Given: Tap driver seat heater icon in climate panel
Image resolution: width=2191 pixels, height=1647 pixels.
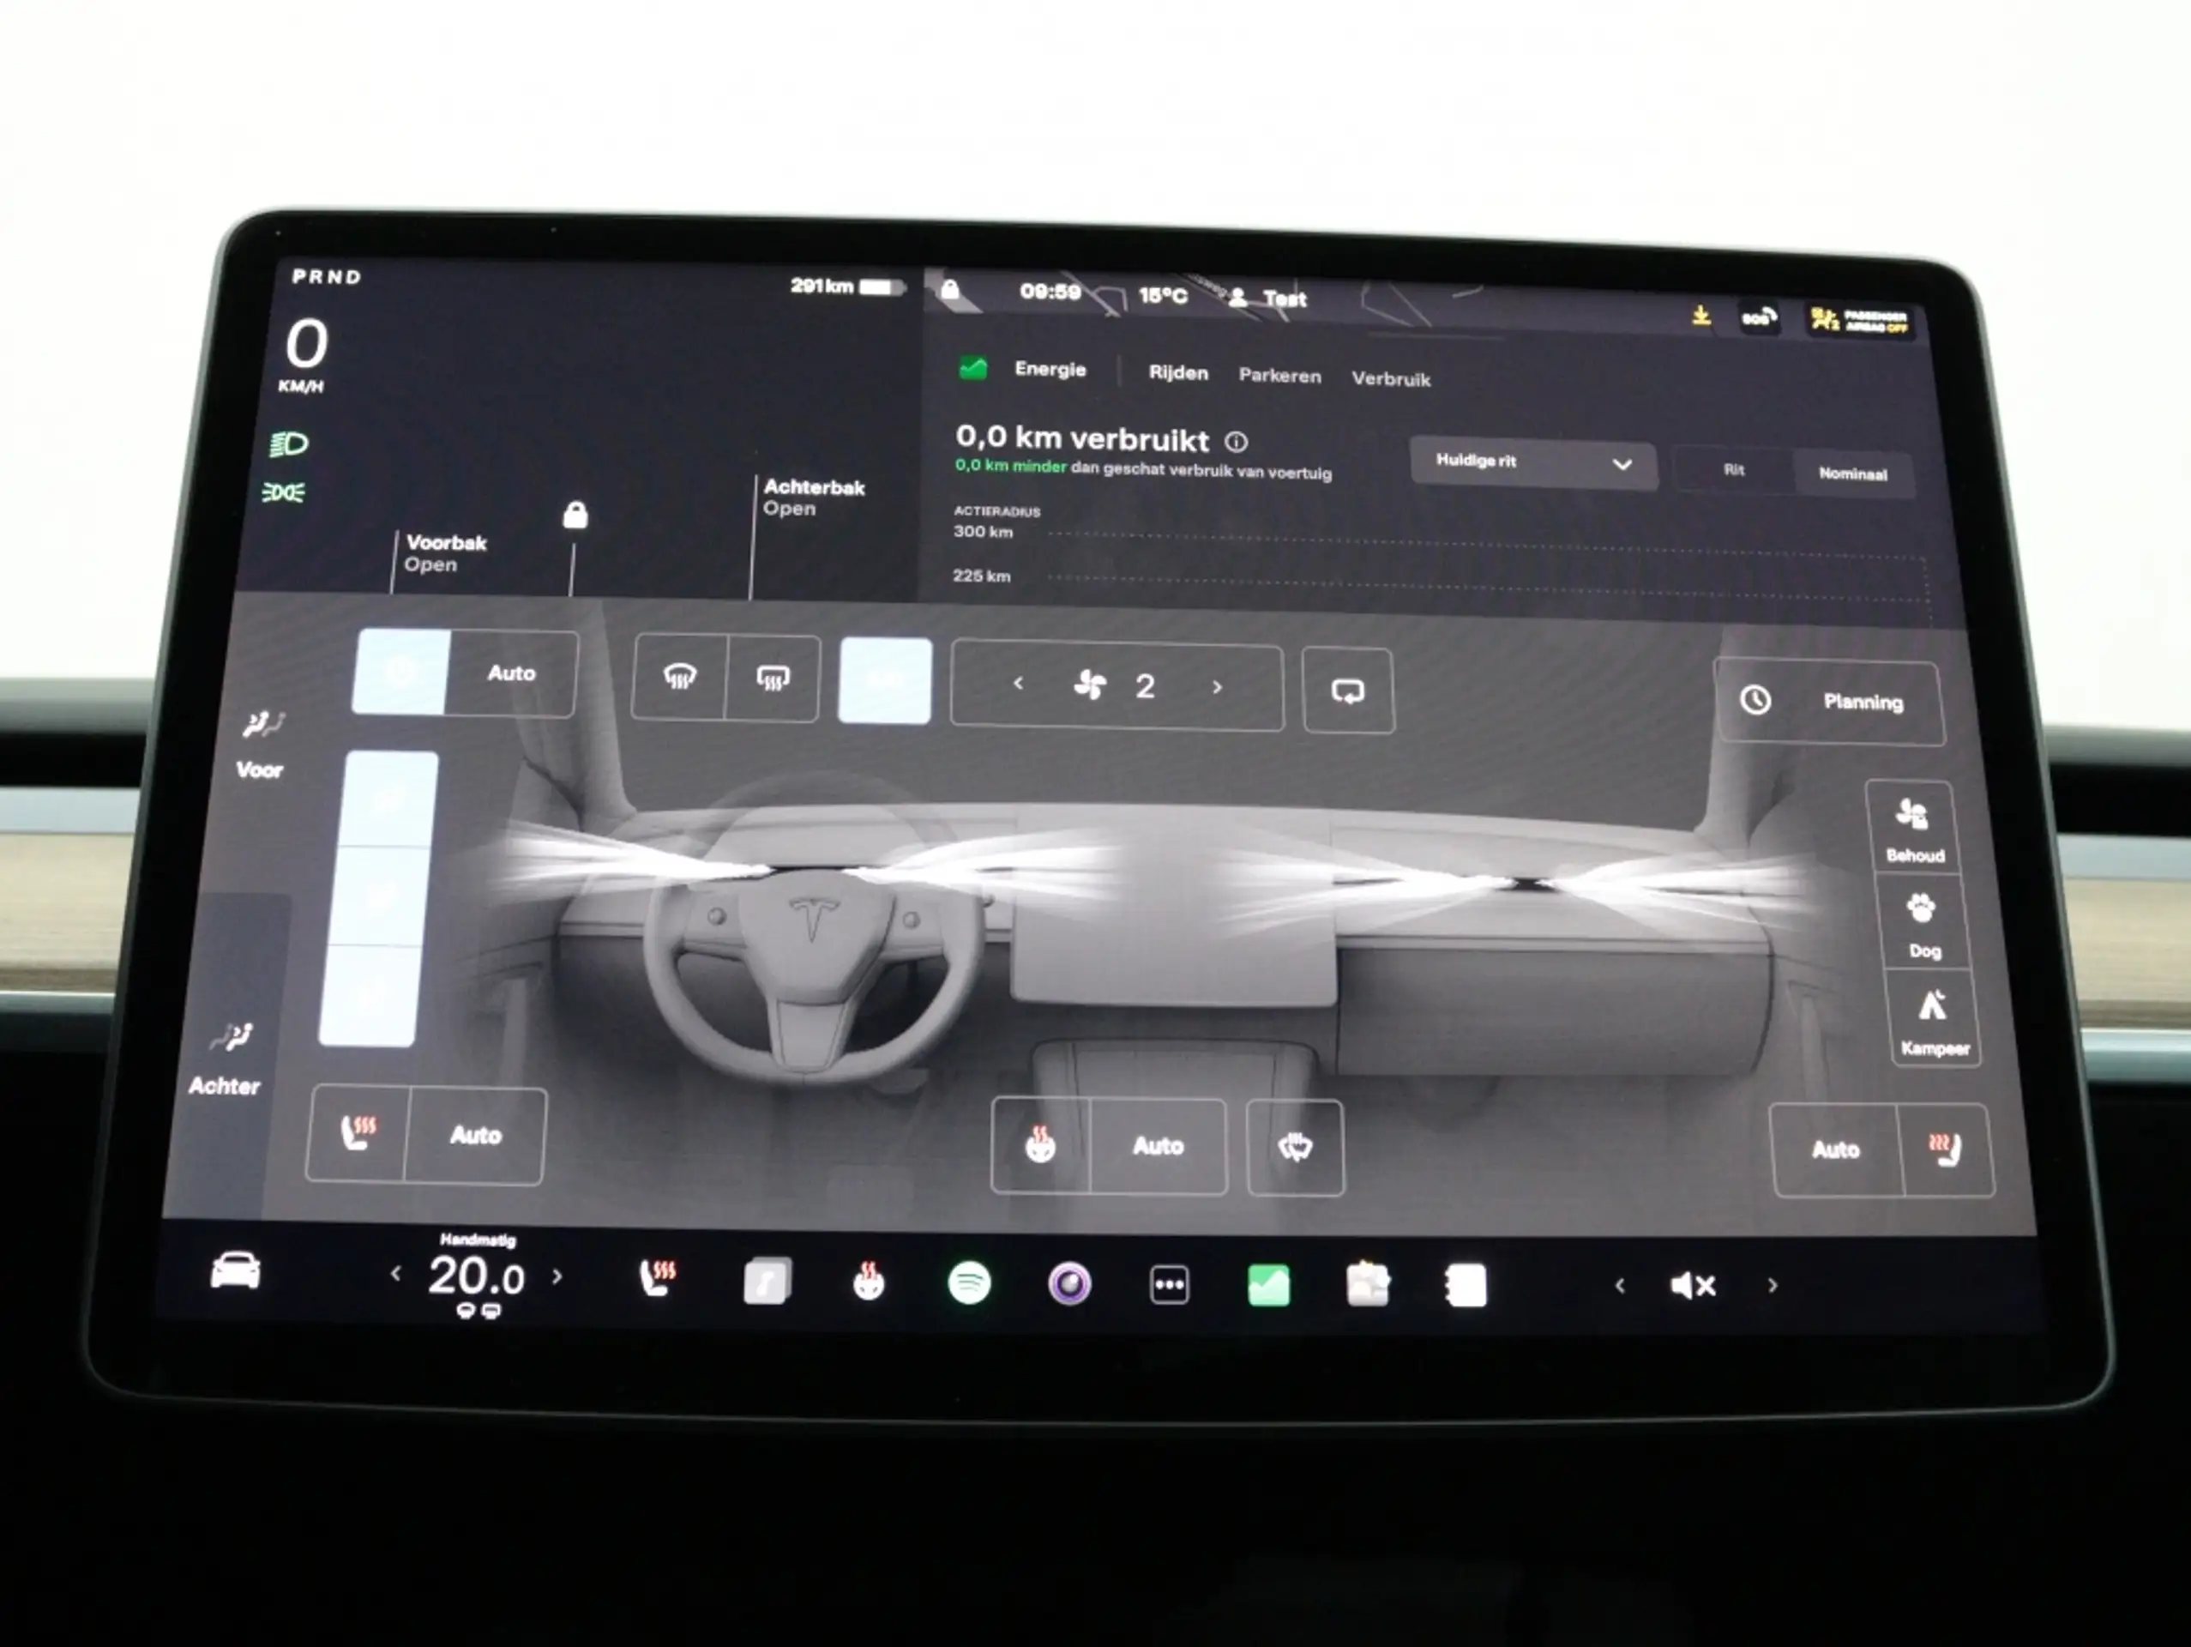Looking at the screenshot, I should pyautogui.click(x=358, y=1132).
